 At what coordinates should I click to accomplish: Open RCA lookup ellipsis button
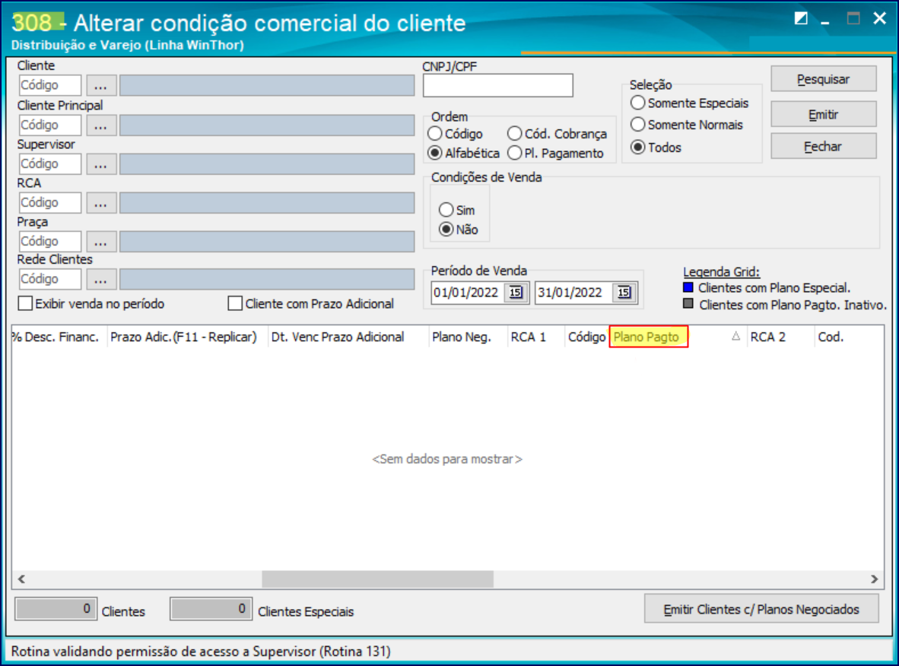click(x=101, y=203)
